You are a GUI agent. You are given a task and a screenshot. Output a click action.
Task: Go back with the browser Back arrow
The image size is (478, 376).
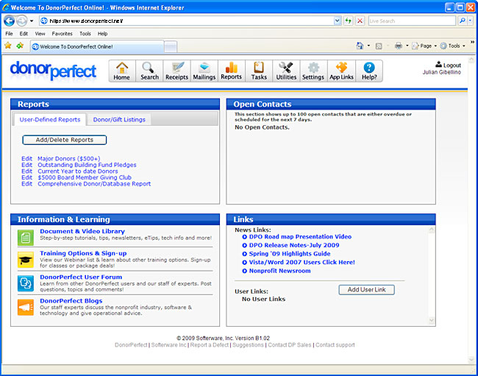tap(9, 21)
